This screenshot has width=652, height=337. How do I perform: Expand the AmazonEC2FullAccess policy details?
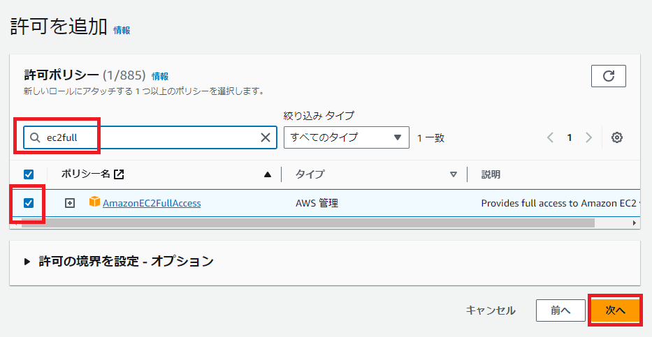coord(69,203)
